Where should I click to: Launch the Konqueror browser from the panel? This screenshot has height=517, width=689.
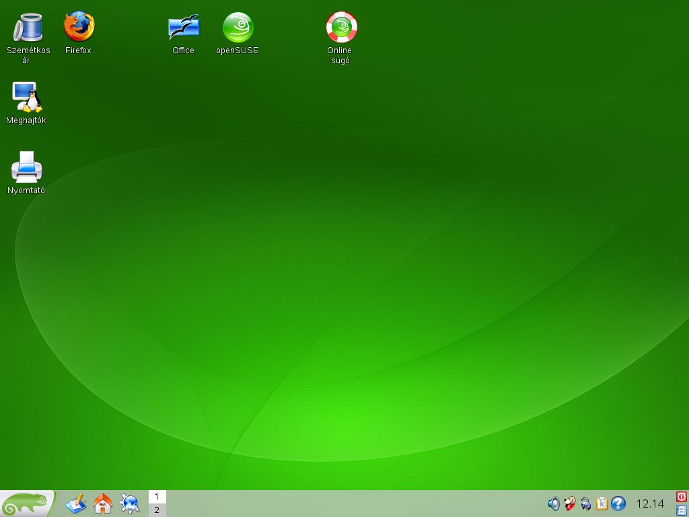130,504
